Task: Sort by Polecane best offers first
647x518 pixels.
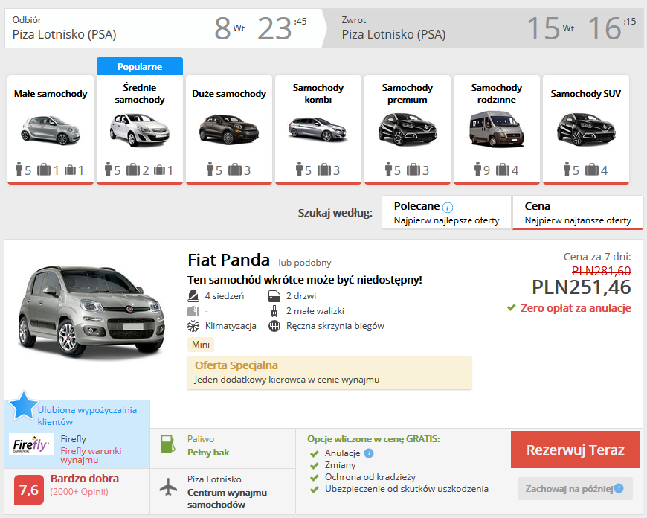Action: click(446, 212)
